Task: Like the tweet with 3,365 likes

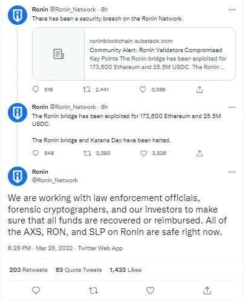Action: pyautogui.click(x=143, y=89)
